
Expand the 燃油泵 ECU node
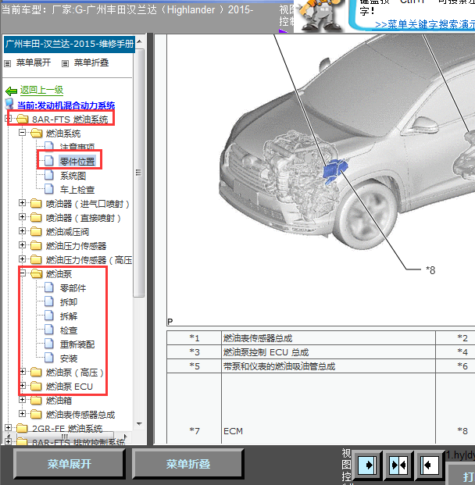(x=22, y=385)
